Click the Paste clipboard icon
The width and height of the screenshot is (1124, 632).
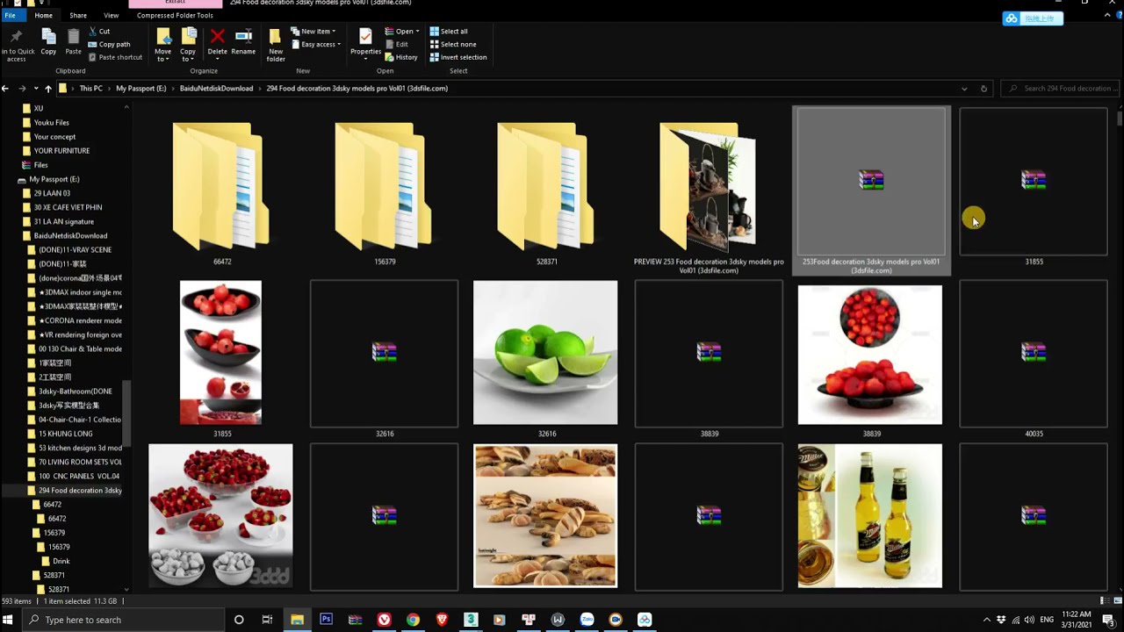pyautogui.click(x=73, y=37)
